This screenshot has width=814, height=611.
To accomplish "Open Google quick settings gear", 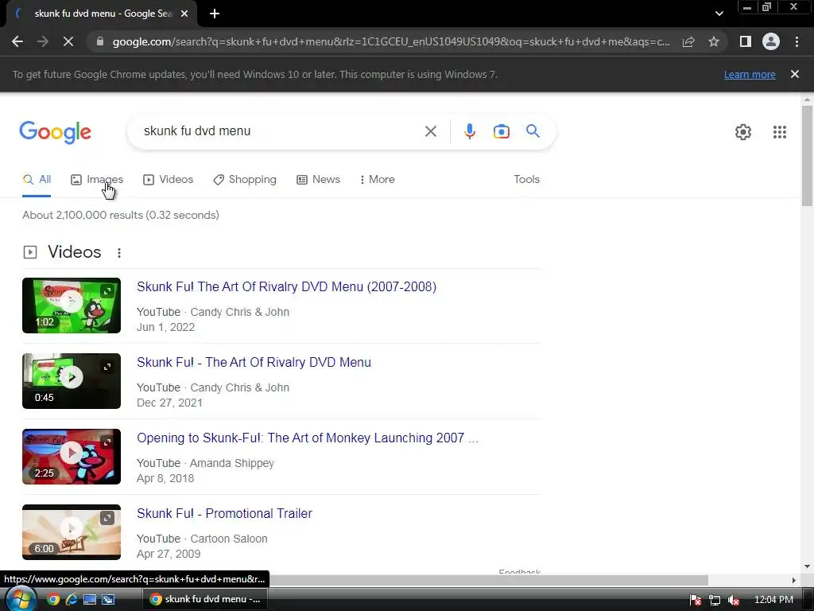I will click(x=743, y=132).
